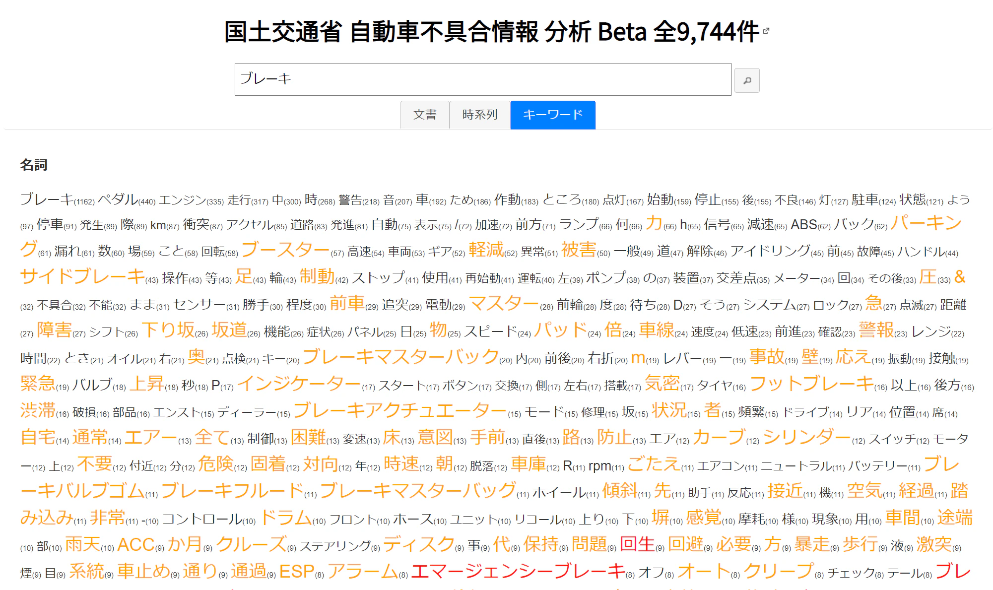Click the red keyword 回生
Screen dimensions: 993x590
[x=638, y=544]
